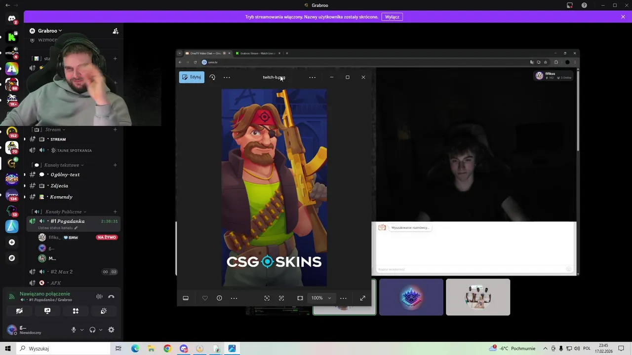Select user fifiks_ in voice channel
The width and height of the screenshot is (632, 355).
tap(54, 238)
